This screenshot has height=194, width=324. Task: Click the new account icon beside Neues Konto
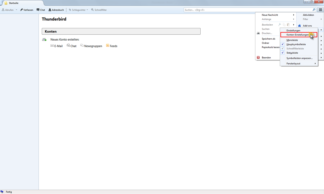(x=44, y=40)
